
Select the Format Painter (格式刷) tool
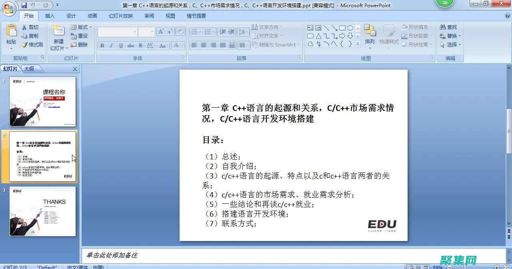[32, 44]
